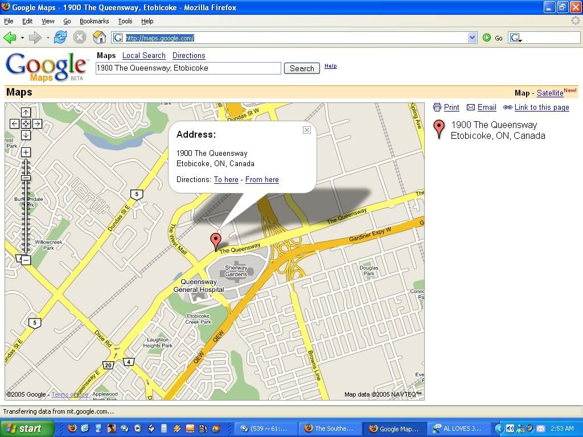
Task: Click the Queensway General Hospital map label
Action: 199,286
